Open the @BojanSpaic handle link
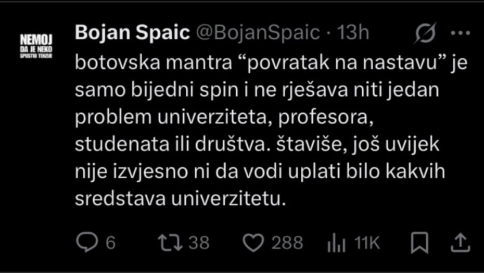The height and width of the screenshot is (273, 484). [257, 33]
